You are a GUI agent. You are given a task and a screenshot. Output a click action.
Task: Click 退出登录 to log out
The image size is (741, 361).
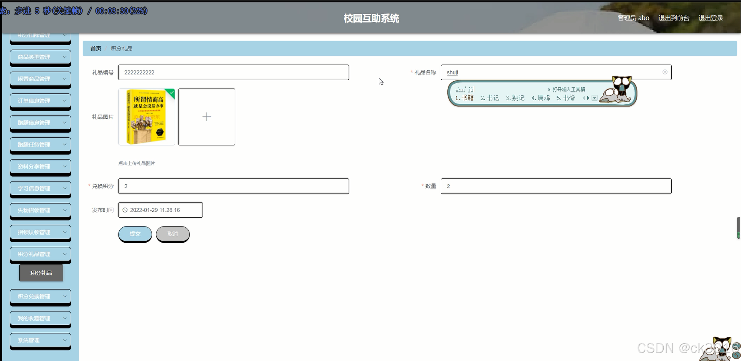click(x=711, y=18)
